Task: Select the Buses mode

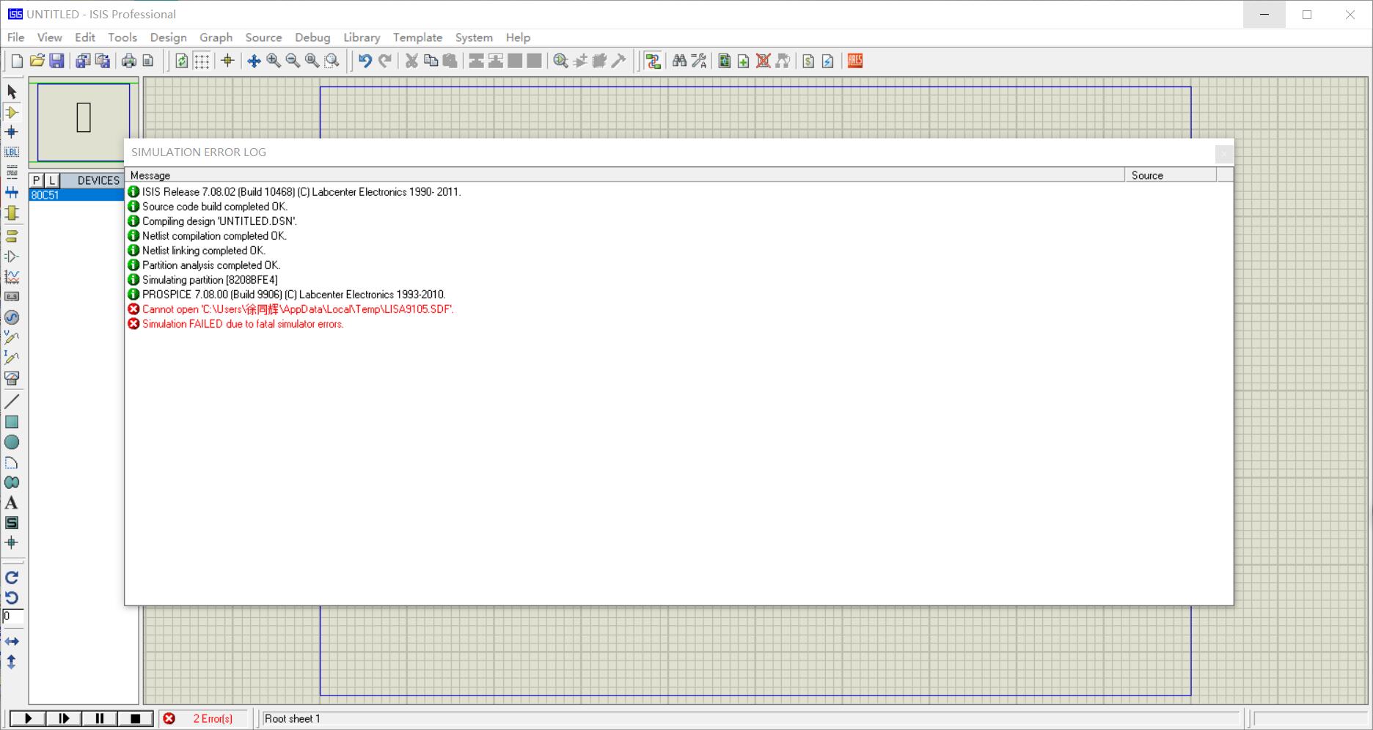Action: tap(12, 193)
